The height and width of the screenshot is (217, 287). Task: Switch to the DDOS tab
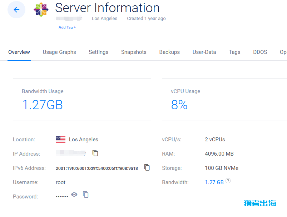pyautogui.click(x=260, y=52)
